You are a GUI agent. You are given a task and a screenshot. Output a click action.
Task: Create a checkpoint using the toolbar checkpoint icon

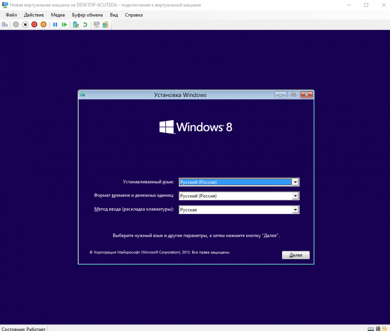76,24
